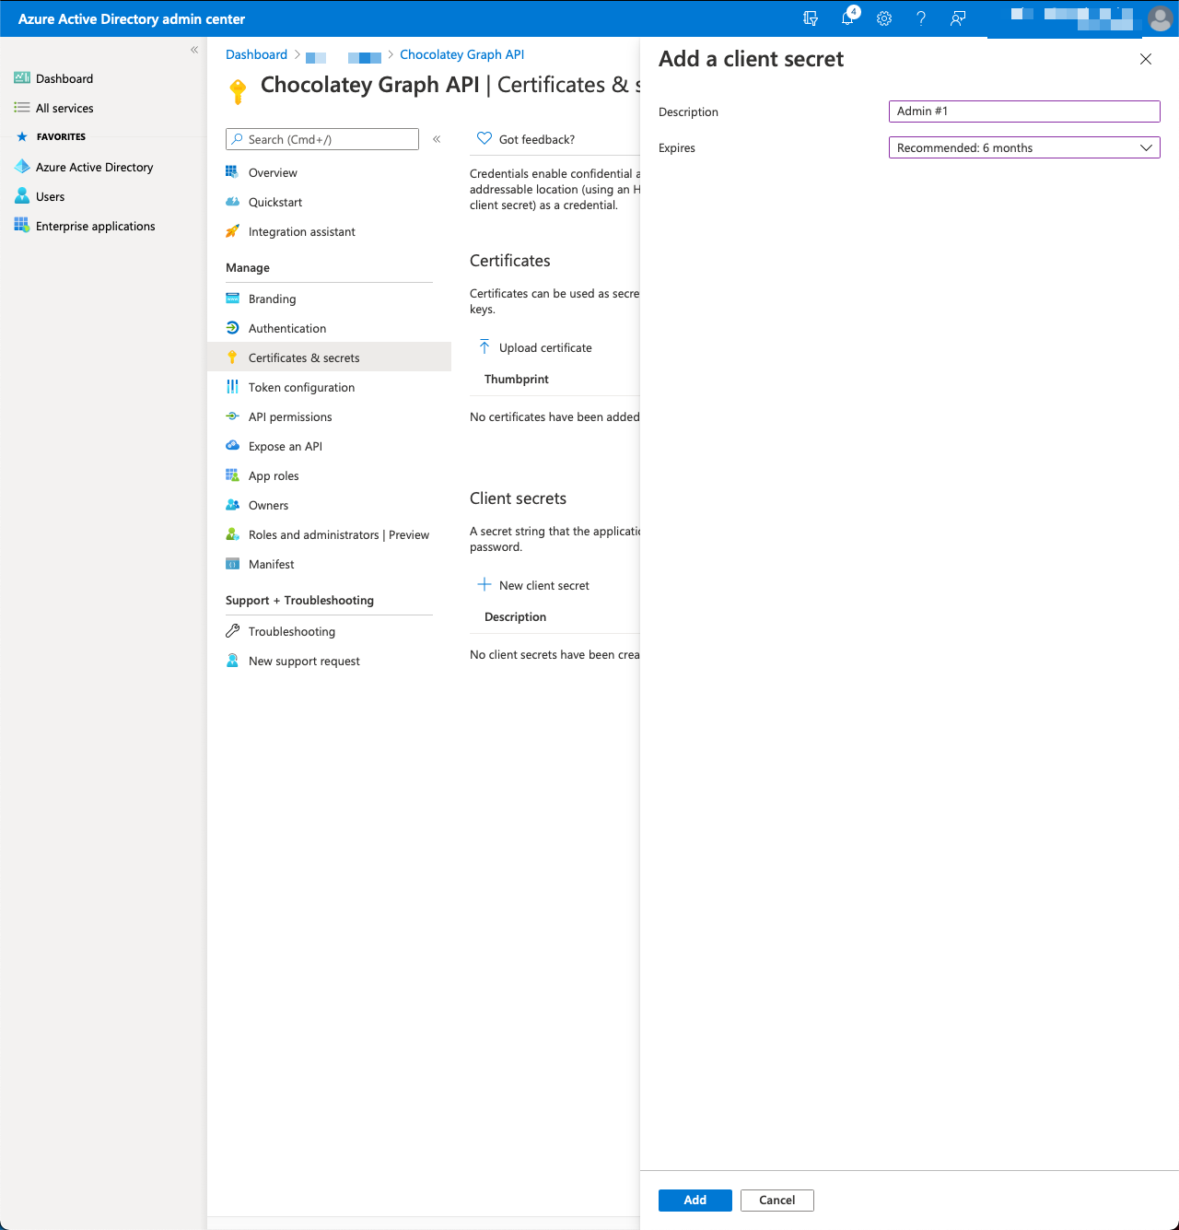Click the Got feedback heart icon
The image size is (1179, 1230).
[x=484, y=139]
